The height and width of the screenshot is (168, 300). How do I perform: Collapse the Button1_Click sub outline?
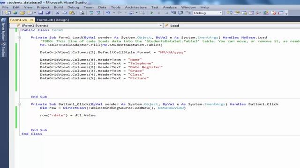click(x=19, y=104)
